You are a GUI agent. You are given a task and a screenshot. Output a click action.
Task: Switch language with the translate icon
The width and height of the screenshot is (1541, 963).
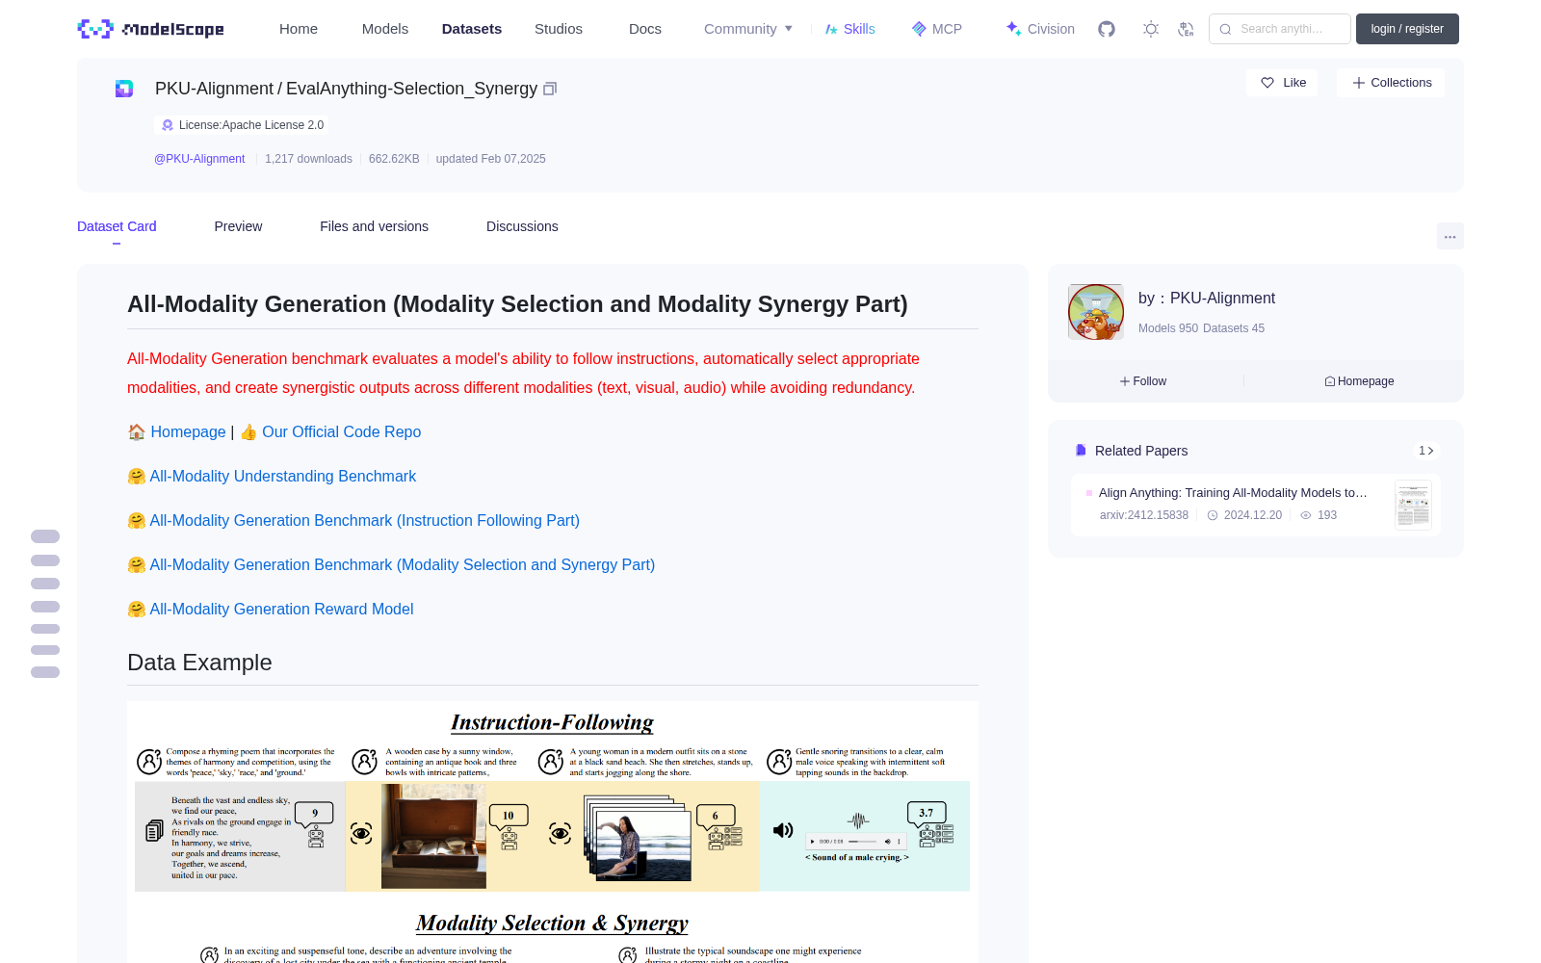(1186, 29)
